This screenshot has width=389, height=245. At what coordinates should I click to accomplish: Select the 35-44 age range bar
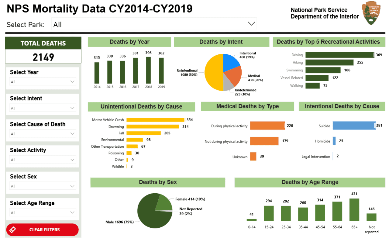[x=303, y=214]
